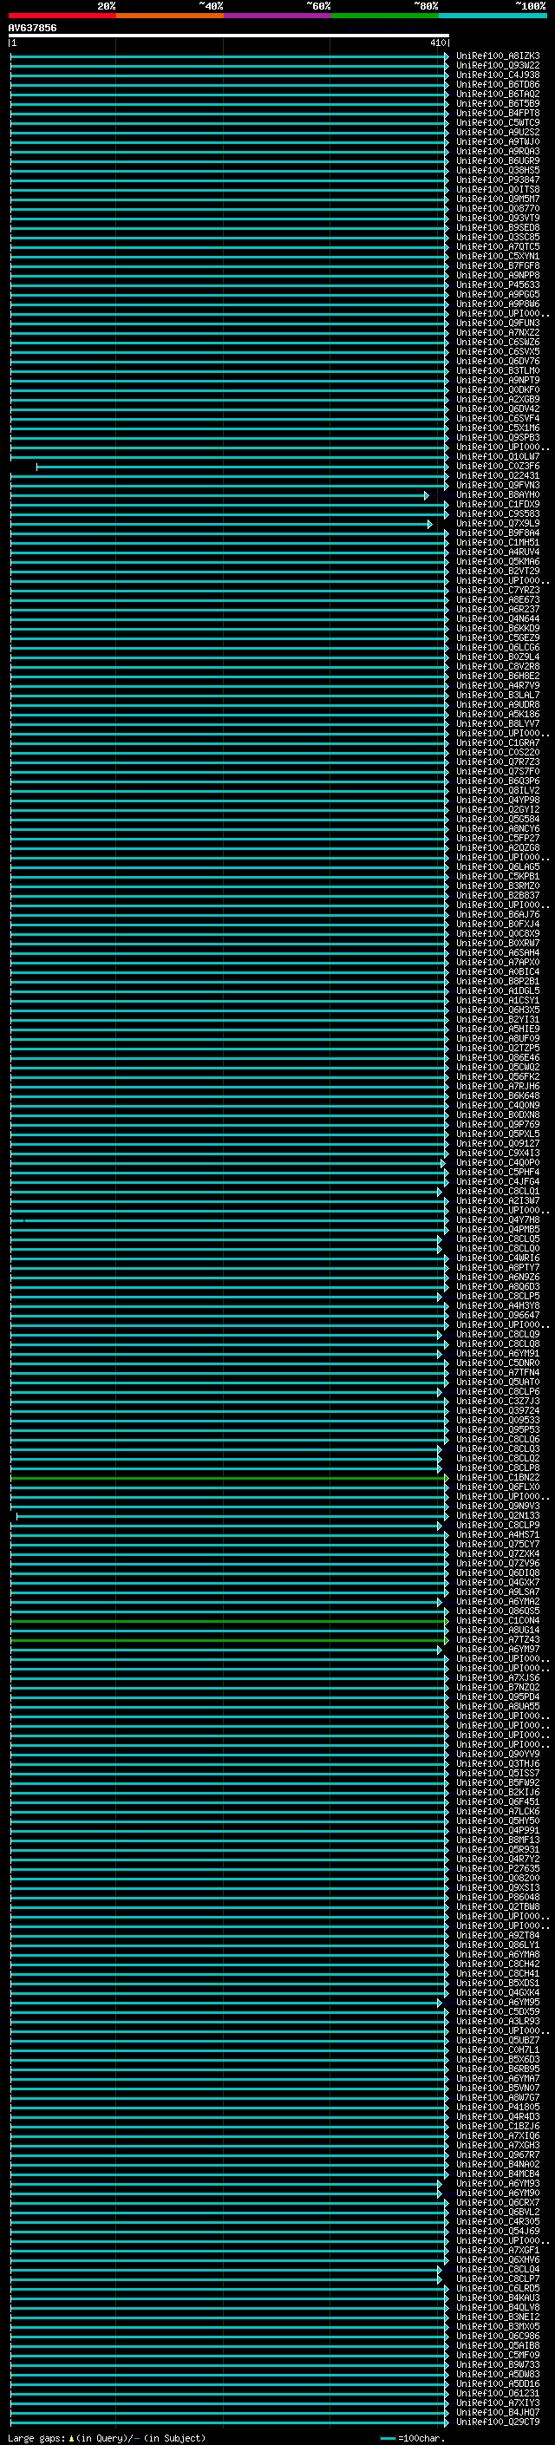
Task: Select the UniRef100_B7NZQ2 label
Action: [x=497, y=1688]
